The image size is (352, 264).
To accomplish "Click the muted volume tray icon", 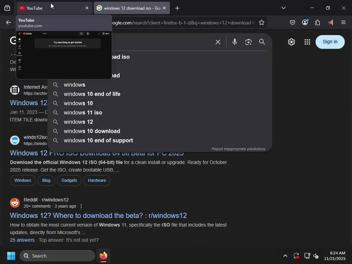I will (x=316, y=256).
